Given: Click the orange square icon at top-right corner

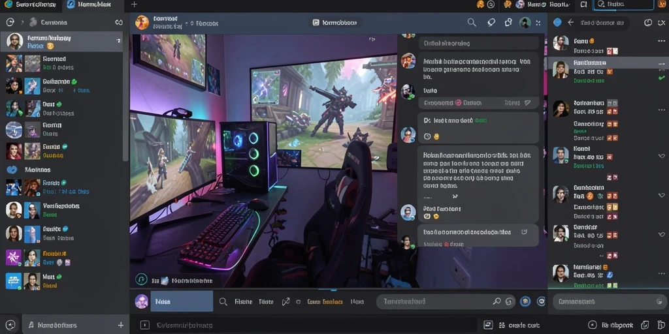Looking at the screenshot, I should (661, 5).
